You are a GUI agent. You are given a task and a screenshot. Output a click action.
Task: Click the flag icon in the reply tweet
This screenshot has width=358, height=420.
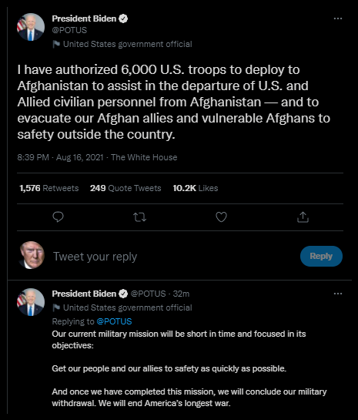(56, 307)
